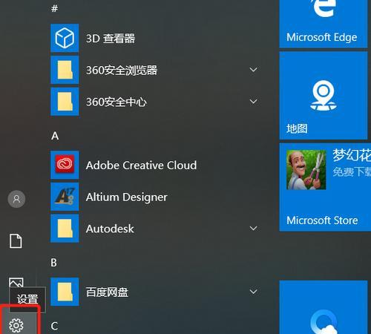The width and height of the screenshot is (371, 334).
Task: Select the 360安全中心 label
Action: click(116, 102)
